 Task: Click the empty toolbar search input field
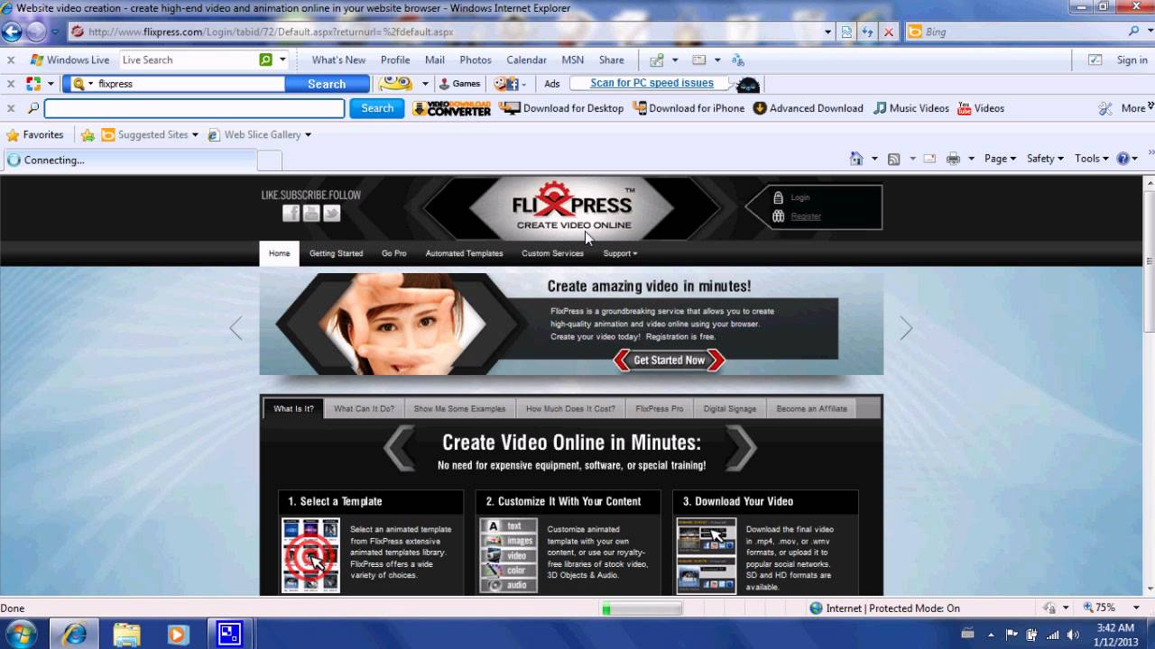coord(194,108)
